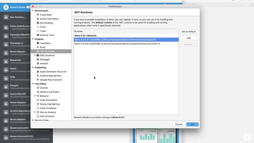
Task: Open the Debugger preferences page
Action: click(45, 59)
